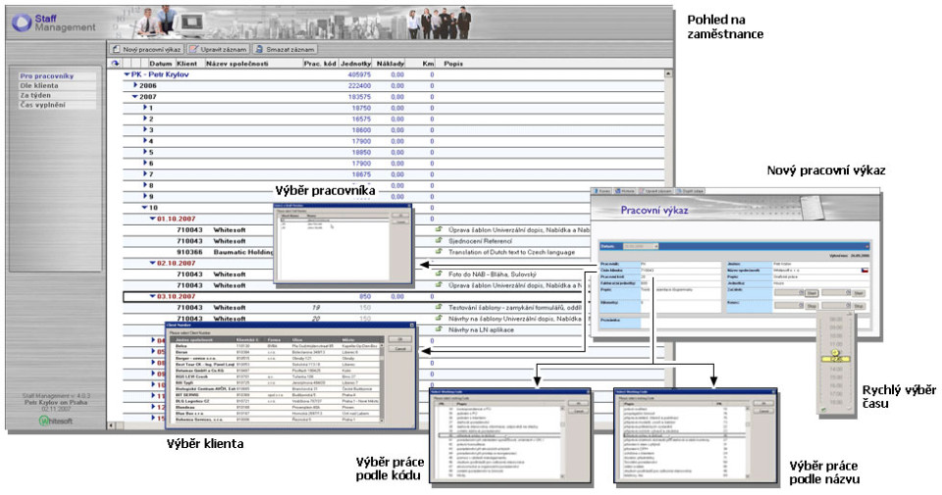Pick the highlighted time in the quick time selector
Screen dimensions: 942x495
[x=836, y=357]
